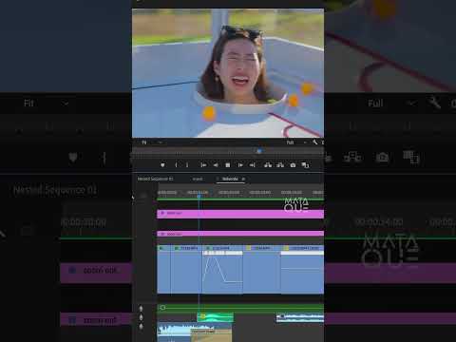Open the wrench settings menu of monitor
The height and width of the screenshot is (342, 456).
click(x=315, y=142)
